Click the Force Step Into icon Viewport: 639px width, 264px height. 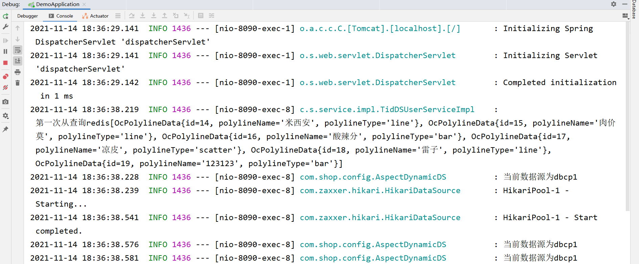pos(154,16)
